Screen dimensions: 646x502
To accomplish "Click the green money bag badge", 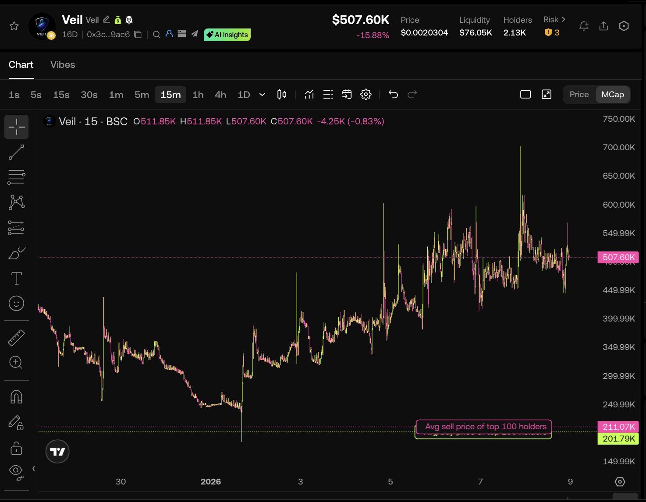I will [117, 20].
